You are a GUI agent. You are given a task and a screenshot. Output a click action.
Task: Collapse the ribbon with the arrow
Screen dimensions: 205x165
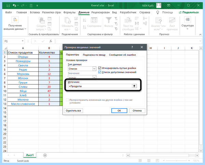click(200, 35)
